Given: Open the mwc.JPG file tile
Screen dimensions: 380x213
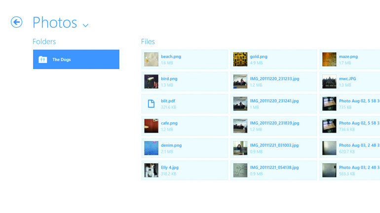Looking at the screenshot, I should click(x=350, y=81).
